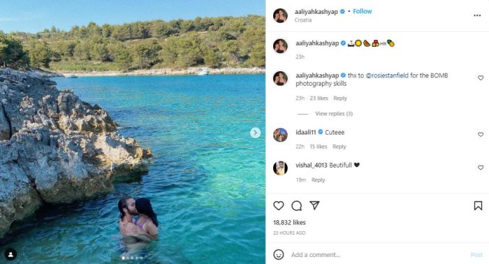
Task: Open @rosiestanfield profile mention
Action: point(387,75)
